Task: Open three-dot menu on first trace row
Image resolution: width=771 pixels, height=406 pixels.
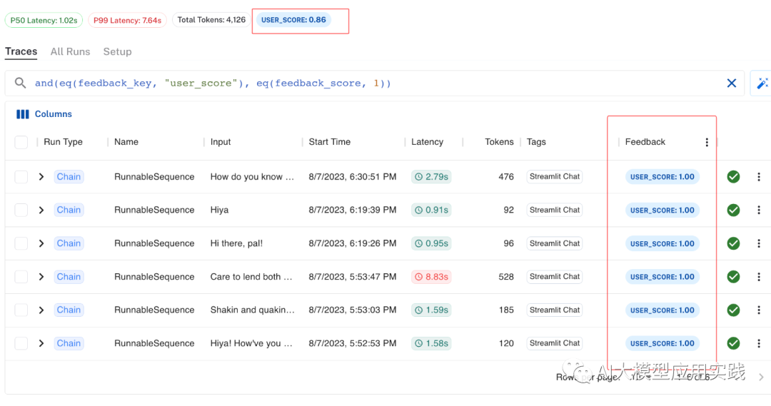Action: [759, 177]
